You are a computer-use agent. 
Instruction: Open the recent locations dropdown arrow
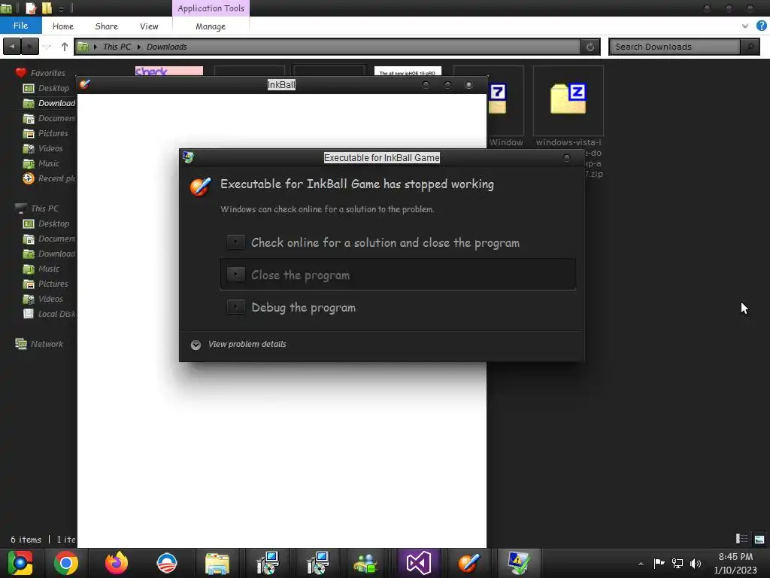(47, 47)
